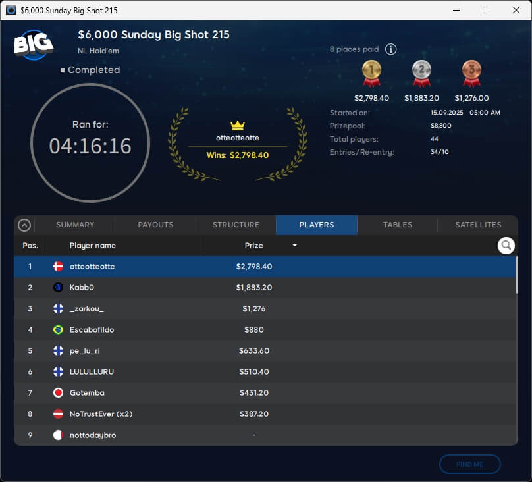Click the Brazil flag next to Escabofildo
The width and height of the screenshot is (532, 482).
pyautogui.click(x=58, y=330)
